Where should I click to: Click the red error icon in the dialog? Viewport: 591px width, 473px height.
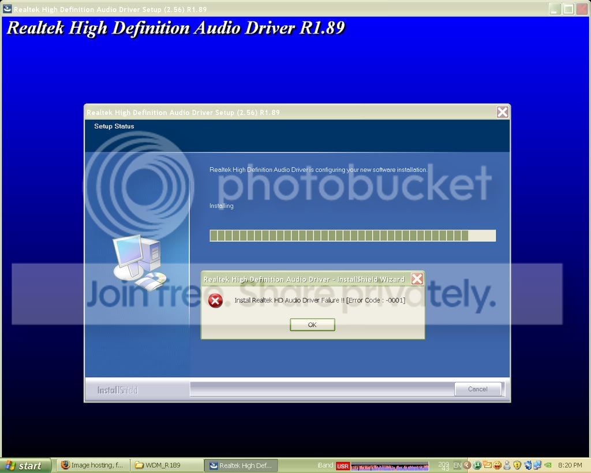pos(215,301)
